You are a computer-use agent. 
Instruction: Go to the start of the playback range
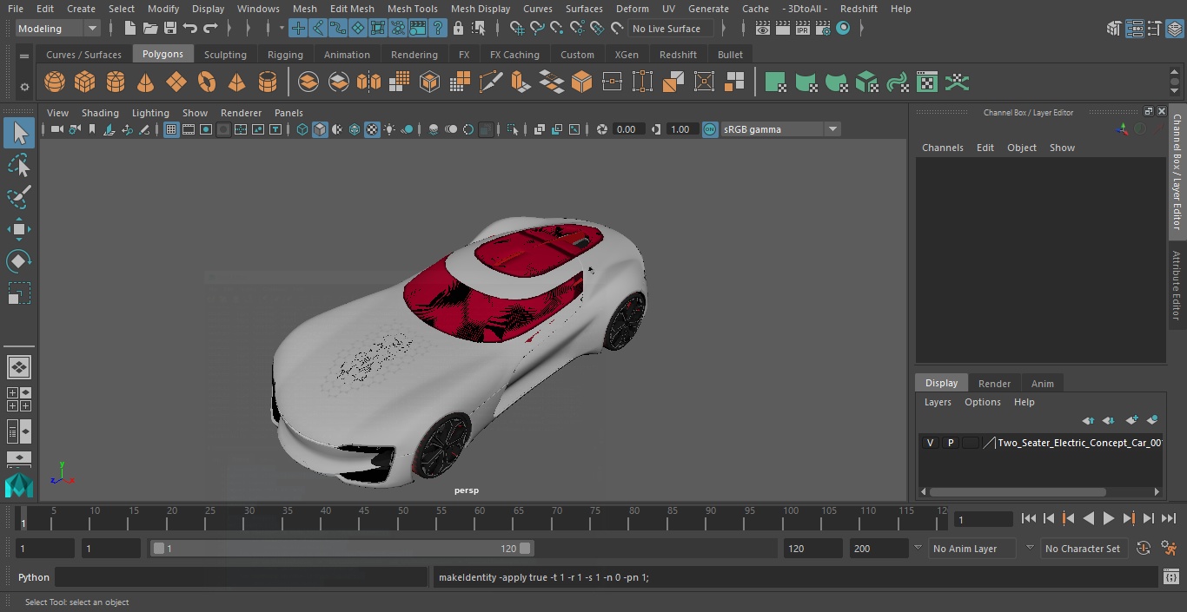point(1029,518)
